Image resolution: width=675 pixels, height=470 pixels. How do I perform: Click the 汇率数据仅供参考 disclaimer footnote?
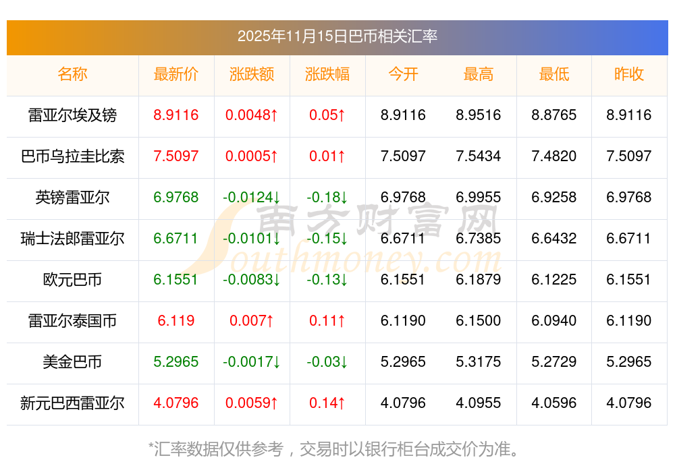[x=337, y=448]
